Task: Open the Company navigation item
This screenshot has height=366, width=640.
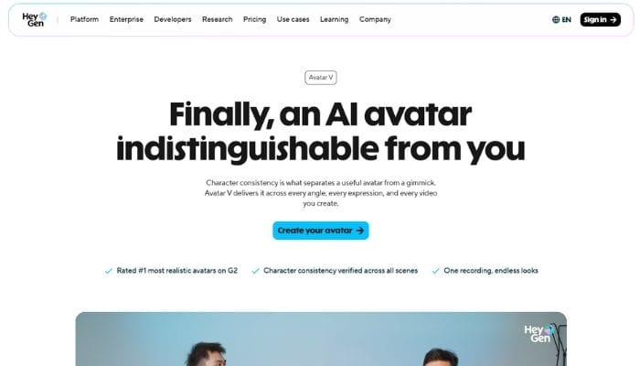Action: point(375,19)
